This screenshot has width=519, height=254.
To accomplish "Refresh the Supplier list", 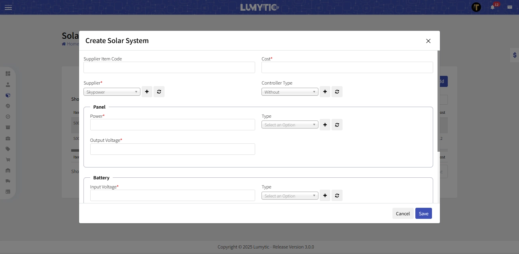I will pos(159,92).
